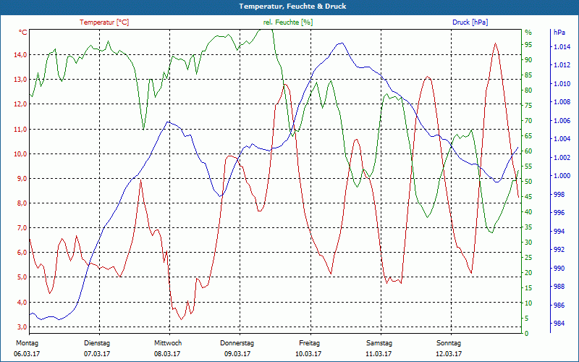579x362 pixels.
Task: Click the '1.014' pressure axis value
Action: [562, 47]
